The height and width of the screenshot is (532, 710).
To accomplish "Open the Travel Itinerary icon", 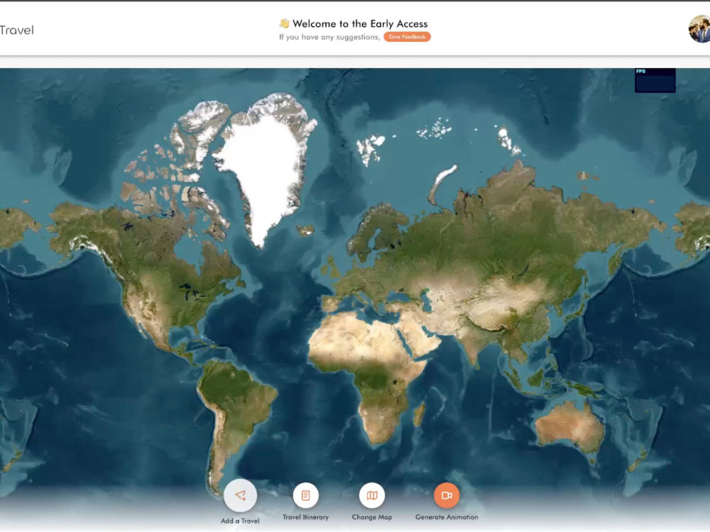I will [x=305, y=495].
